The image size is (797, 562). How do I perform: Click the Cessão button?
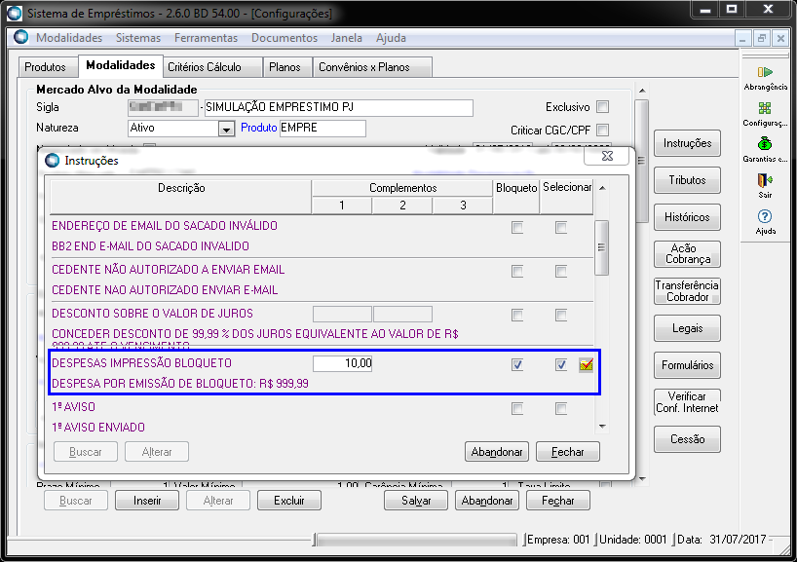pos(687,439)
